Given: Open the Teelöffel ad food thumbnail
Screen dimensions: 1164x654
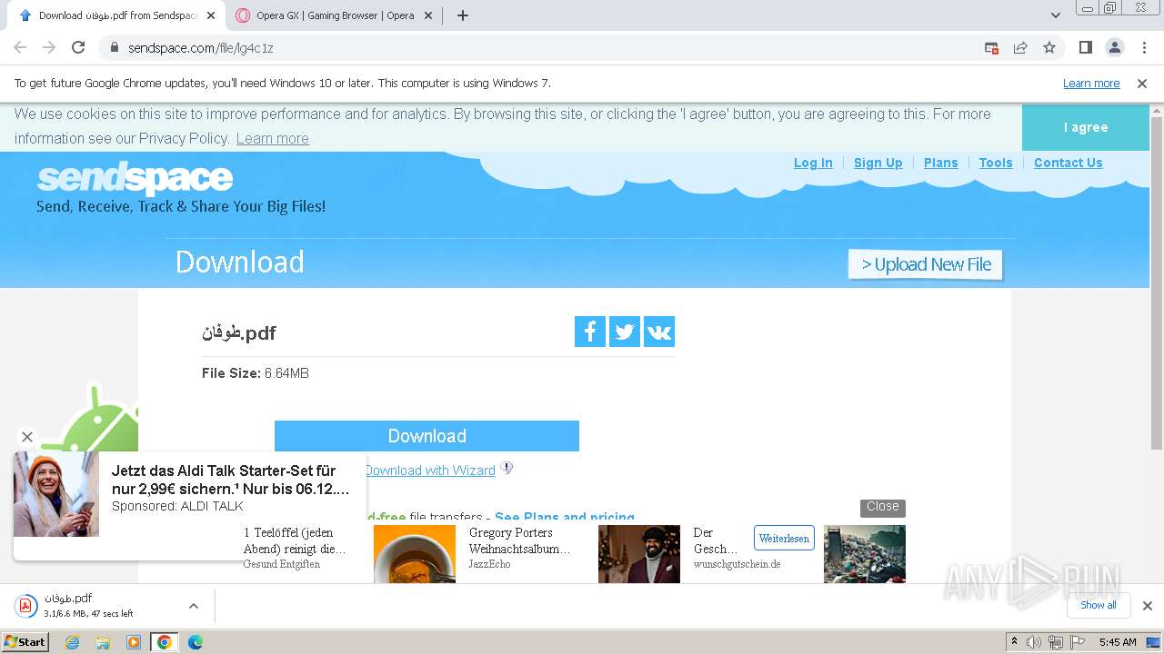Looking at the screenshot, I should (415, 554).
